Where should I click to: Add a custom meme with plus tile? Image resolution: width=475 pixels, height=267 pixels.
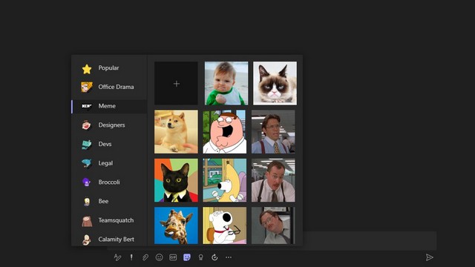point(177,84)
